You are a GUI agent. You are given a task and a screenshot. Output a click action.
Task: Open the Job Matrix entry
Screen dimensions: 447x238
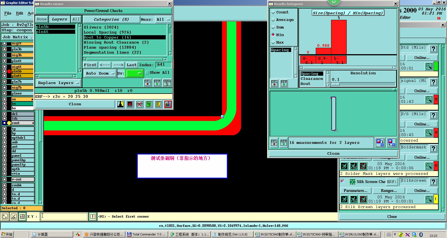(17, 37)
